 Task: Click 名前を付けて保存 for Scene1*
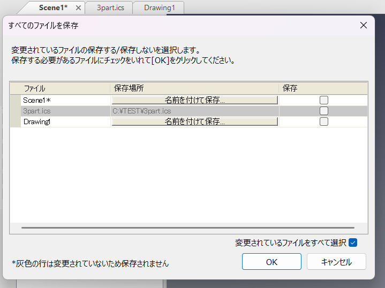(194, 100)
